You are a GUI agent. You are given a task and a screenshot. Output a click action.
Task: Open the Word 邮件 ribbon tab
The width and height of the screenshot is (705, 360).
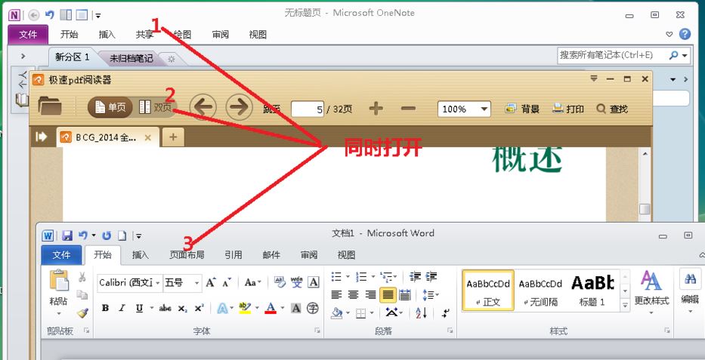[x=271, y=255]
